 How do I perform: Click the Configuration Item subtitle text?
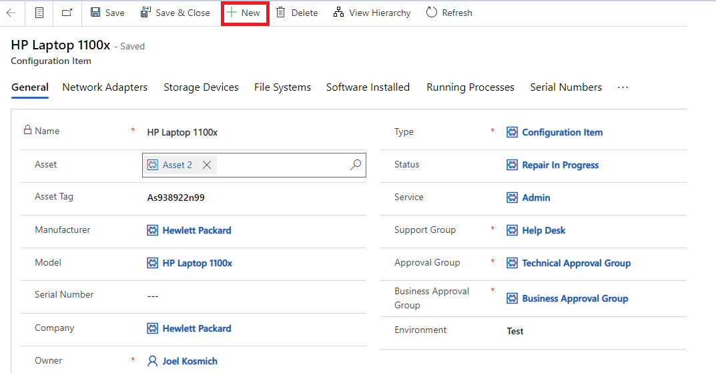click(x=51, y=61)
